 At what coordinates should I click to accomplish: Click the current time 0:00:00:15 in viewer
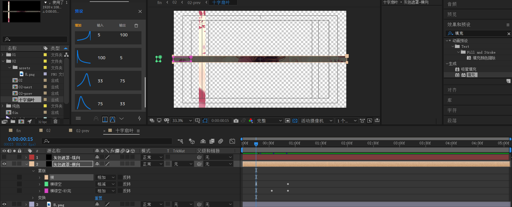[220, 121]
